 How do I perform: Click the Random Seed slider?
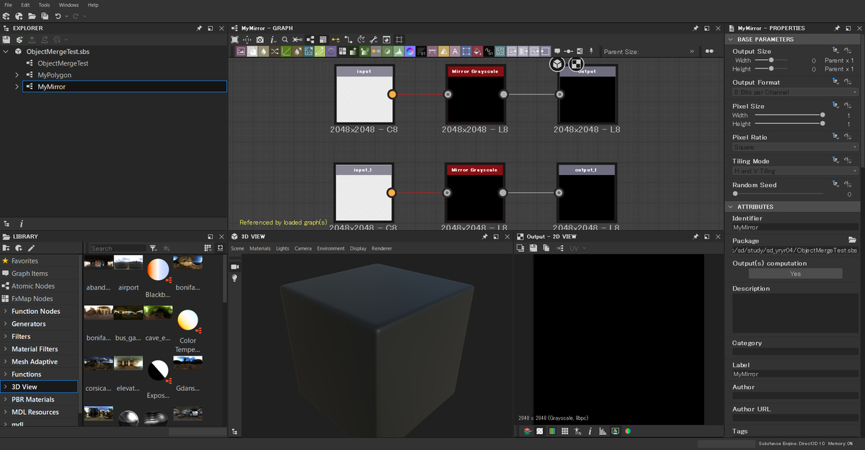(x=778, y=194)
